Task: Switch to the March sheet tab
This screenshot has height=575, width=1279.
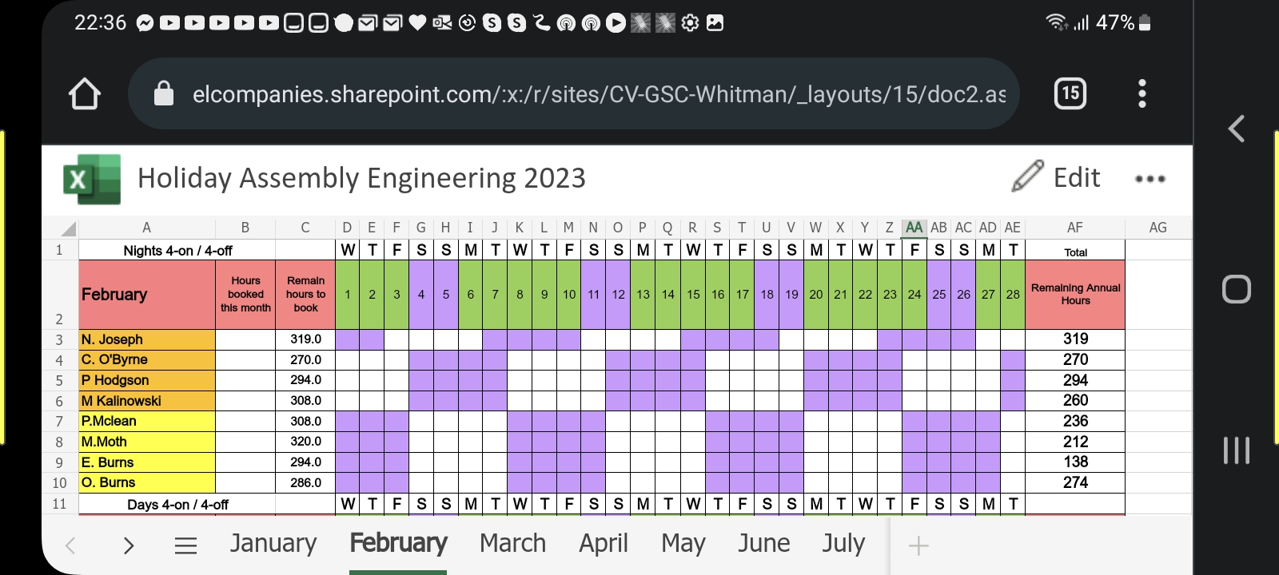Action: click(x=512, y=544)
